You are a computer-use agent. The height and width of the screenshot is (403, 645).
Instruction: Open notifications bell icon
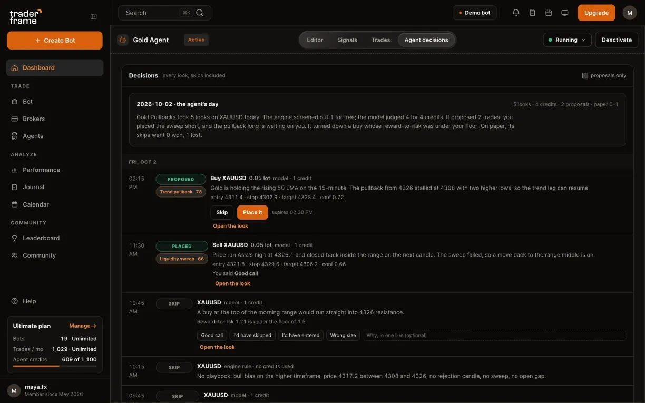516,13
